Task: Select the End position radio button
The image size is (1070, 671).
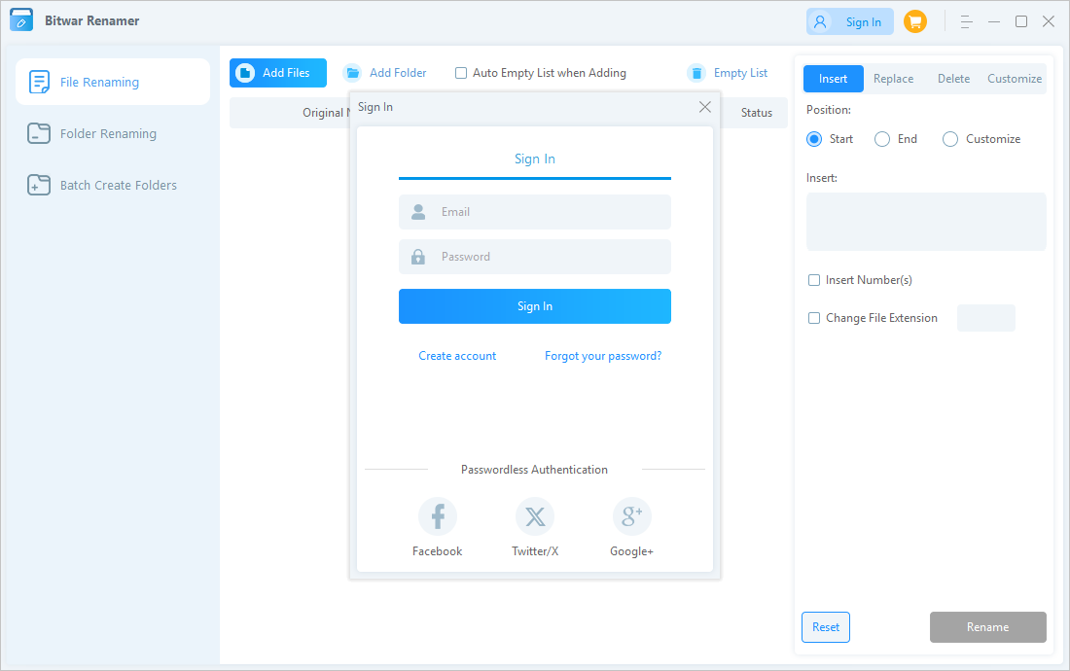Action: tap(882, 139)
